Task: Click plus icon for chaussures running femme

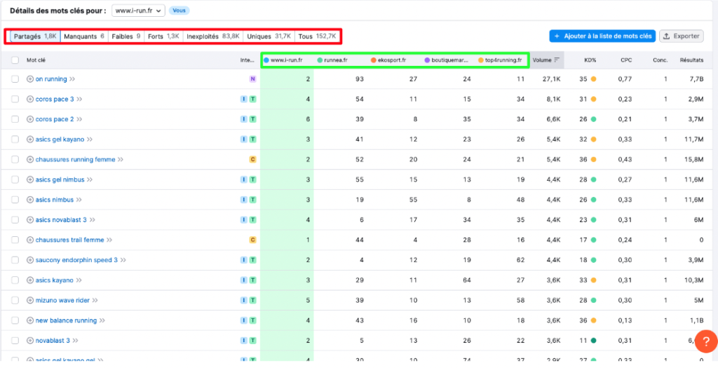Action: [x=30, y=160]
